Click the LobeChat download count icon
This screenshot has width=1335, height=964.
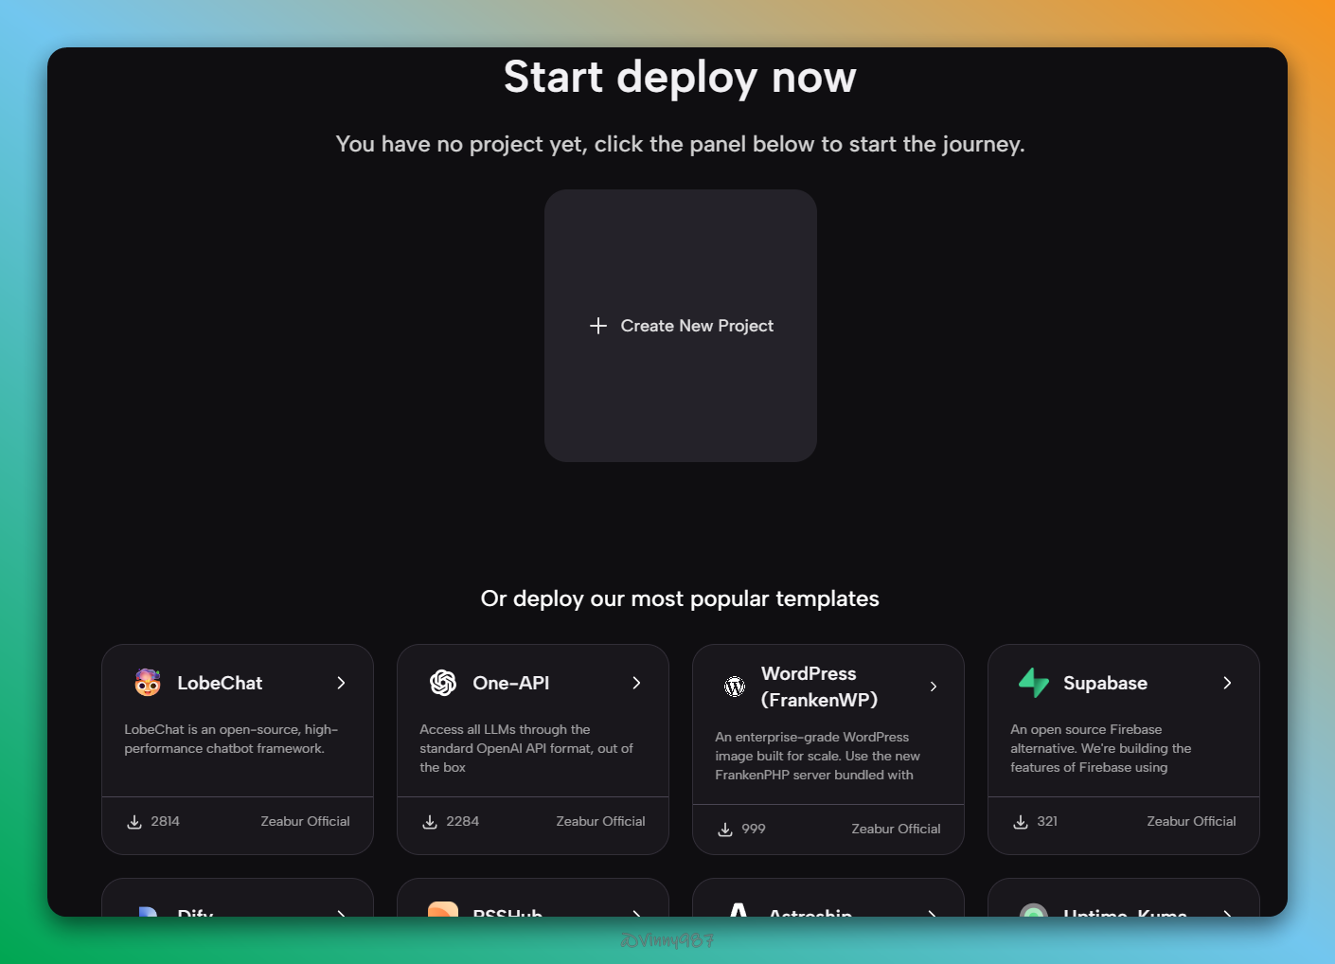pyautogui.click(x=134, y=822)
